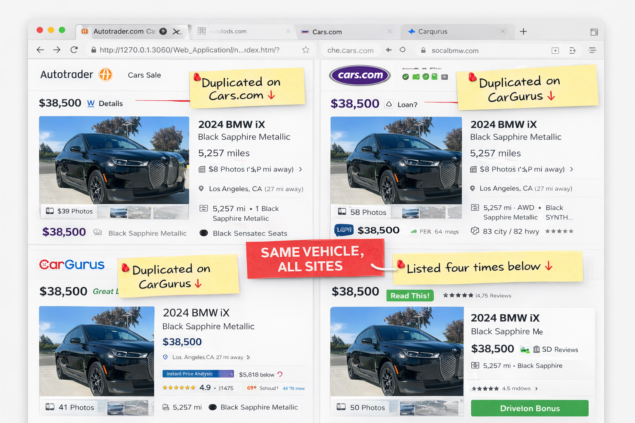Click the Loan droplet icon beside $38,500
Screen dimensions: 635x423
(x=389, y=104)
